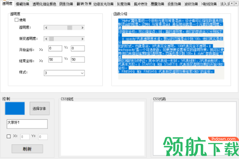The height and width of the screenshot is (159, 239).
Task: Open the 波纹效果 tab
Action: coord(191,4)
